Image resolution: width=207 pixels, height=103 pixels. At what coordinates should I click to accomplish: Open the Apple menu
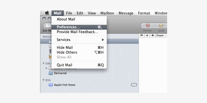coord(47,13)
